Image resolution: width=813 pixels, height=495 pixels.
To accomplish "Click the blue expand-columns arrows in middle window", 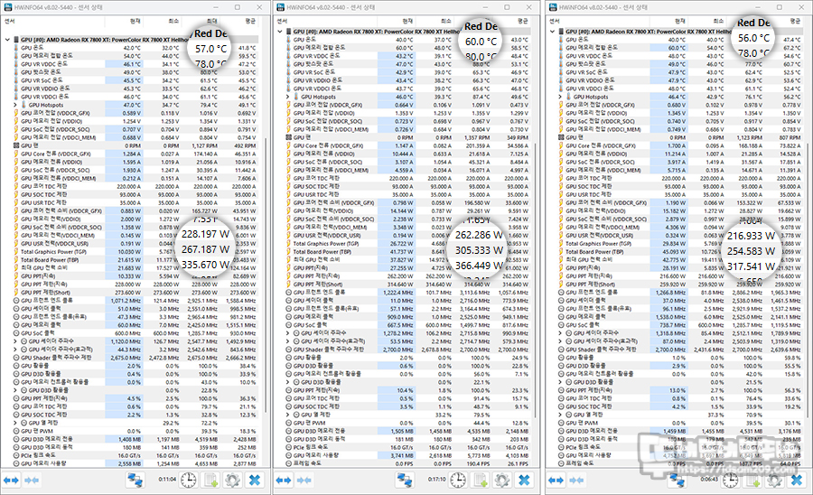I will pyautogui.click(x=284, y=481).
